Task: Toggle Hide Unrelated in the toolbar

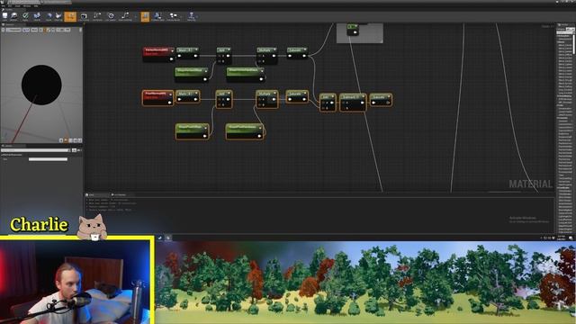Action: [125, 16]
